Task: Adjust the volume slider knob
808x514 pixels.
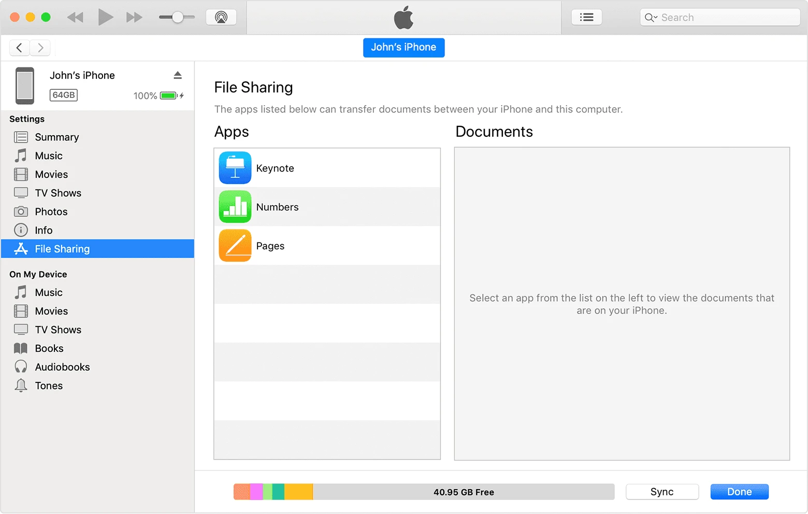Action: point(178,18)
